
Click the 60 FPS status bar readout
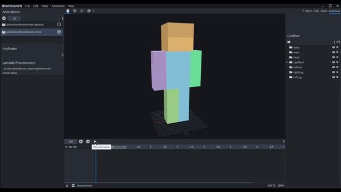point(272,186)
